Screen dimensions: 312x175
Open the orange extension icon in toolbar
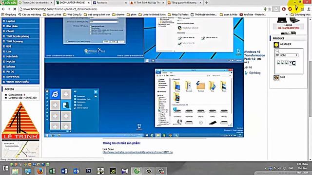pos(290,9)
